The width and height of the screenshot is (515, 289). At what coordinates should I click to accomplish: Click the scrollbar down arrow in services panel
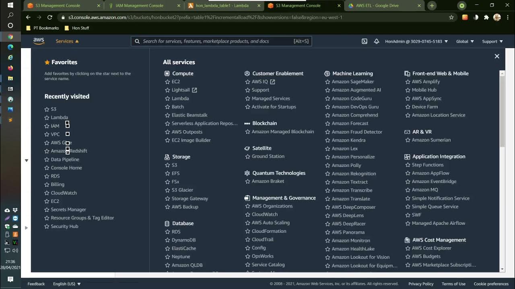[x=502, y=269]
